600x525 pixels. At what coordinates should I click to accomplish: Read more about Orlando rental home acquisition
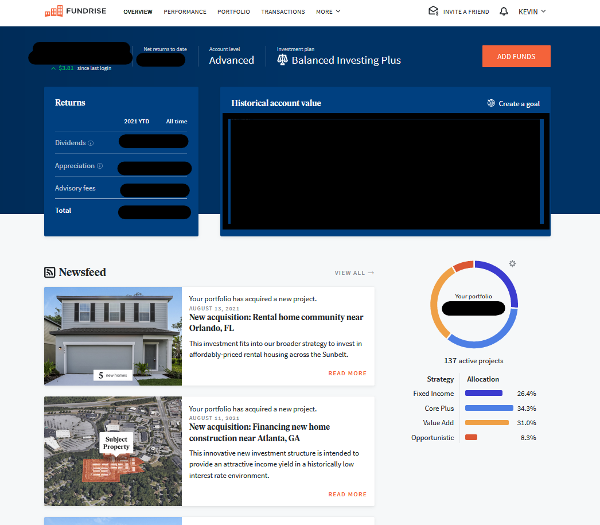point(347,374)
